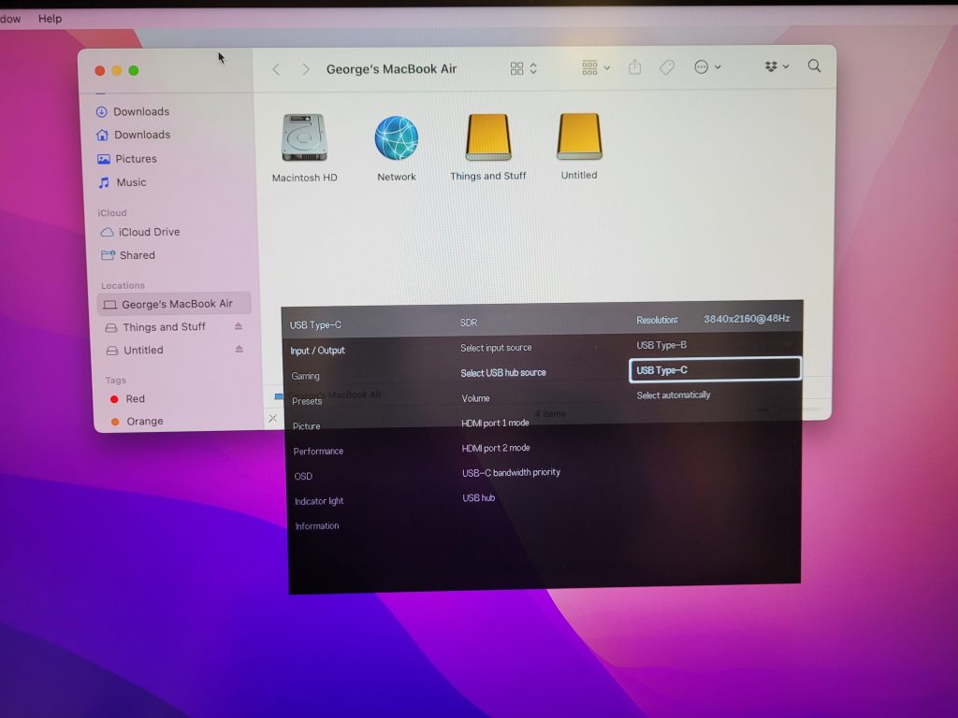Viewport: 958px width, 718px height.
Task: Switch Finder icon view mode
Action: pos(524,68)
